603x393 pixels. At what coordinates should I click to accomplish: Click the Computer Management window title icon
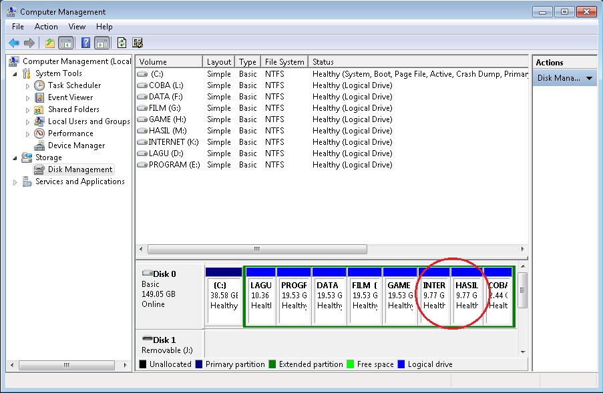pyautogui.click(x=11, y=12)
